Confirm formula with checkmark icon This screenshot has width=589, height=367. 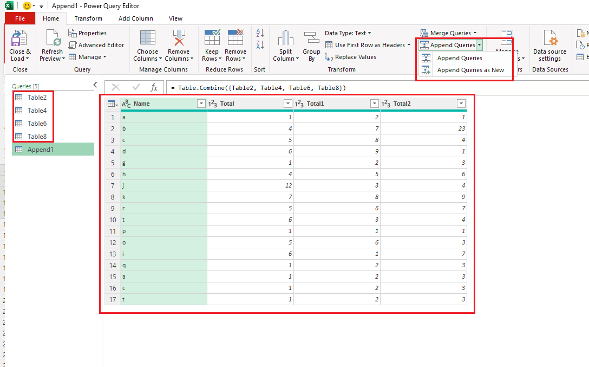point(136,88)
